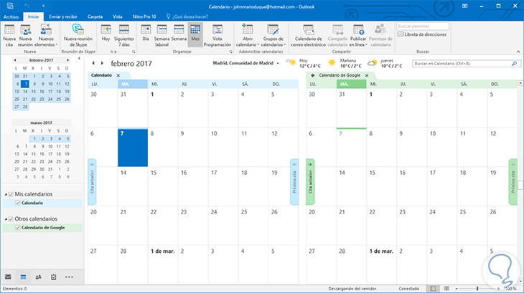This screenshot has width=524, height=293.
Task: Switch to normal view in status bar
Action: pyautogui.click(x=433, y=288)
